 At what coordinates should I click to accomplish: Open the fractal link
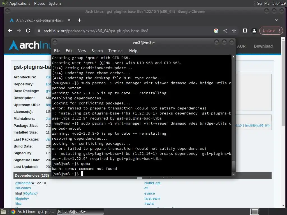[x=149, y=204]
